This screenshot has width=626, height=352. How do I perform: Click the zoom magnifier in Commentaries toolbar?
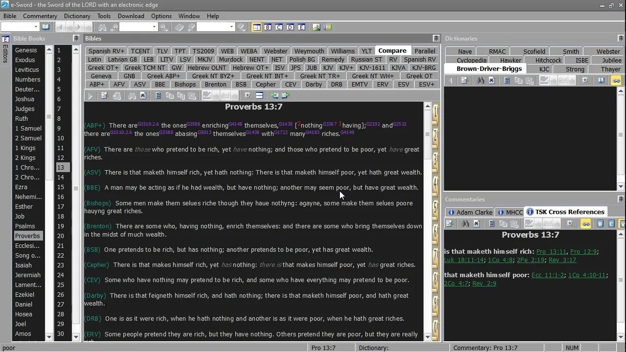click(x=570, y=224)
